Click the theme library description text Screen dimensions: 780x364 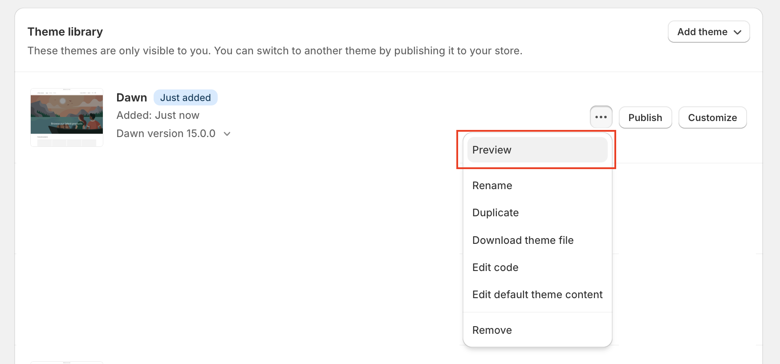275,51
